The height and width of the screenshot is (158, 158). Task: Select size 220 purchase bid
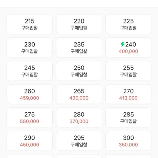coord(79,24)
